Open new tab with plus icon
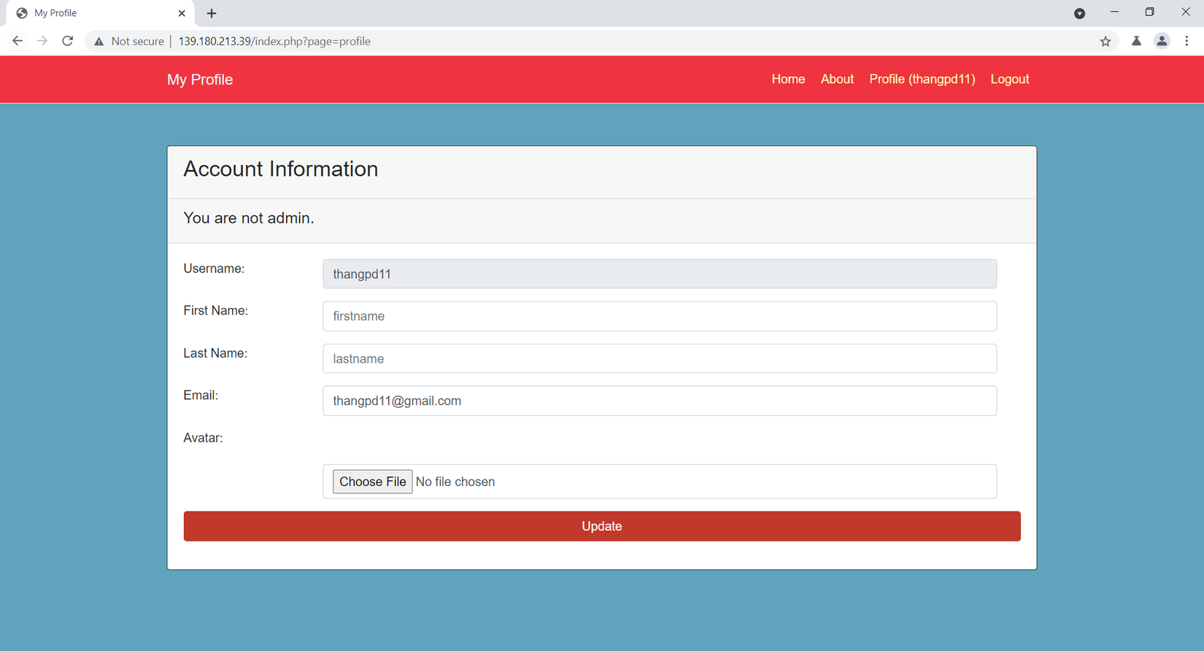The height and width of the screenshot is (651, 1204). [x=212, y=13]
